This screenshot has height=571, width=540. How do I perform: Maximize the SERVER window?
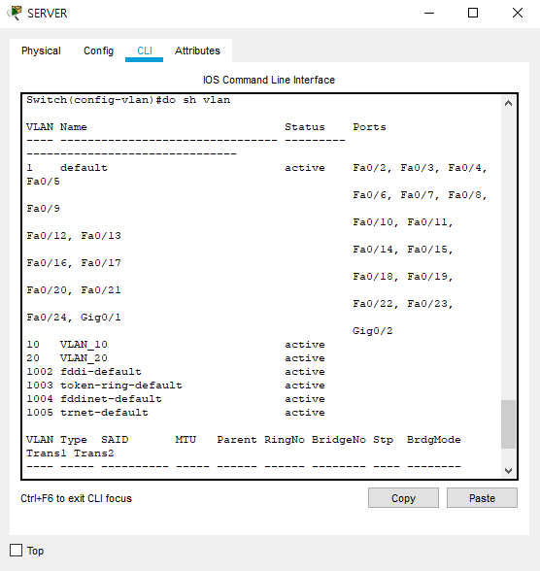[x=473, y=14]
